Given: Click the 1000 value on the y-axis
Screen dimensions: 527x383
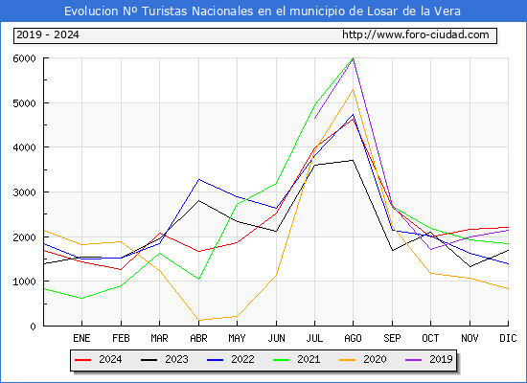Looking at the screenshot, I should tap(24, 282).
